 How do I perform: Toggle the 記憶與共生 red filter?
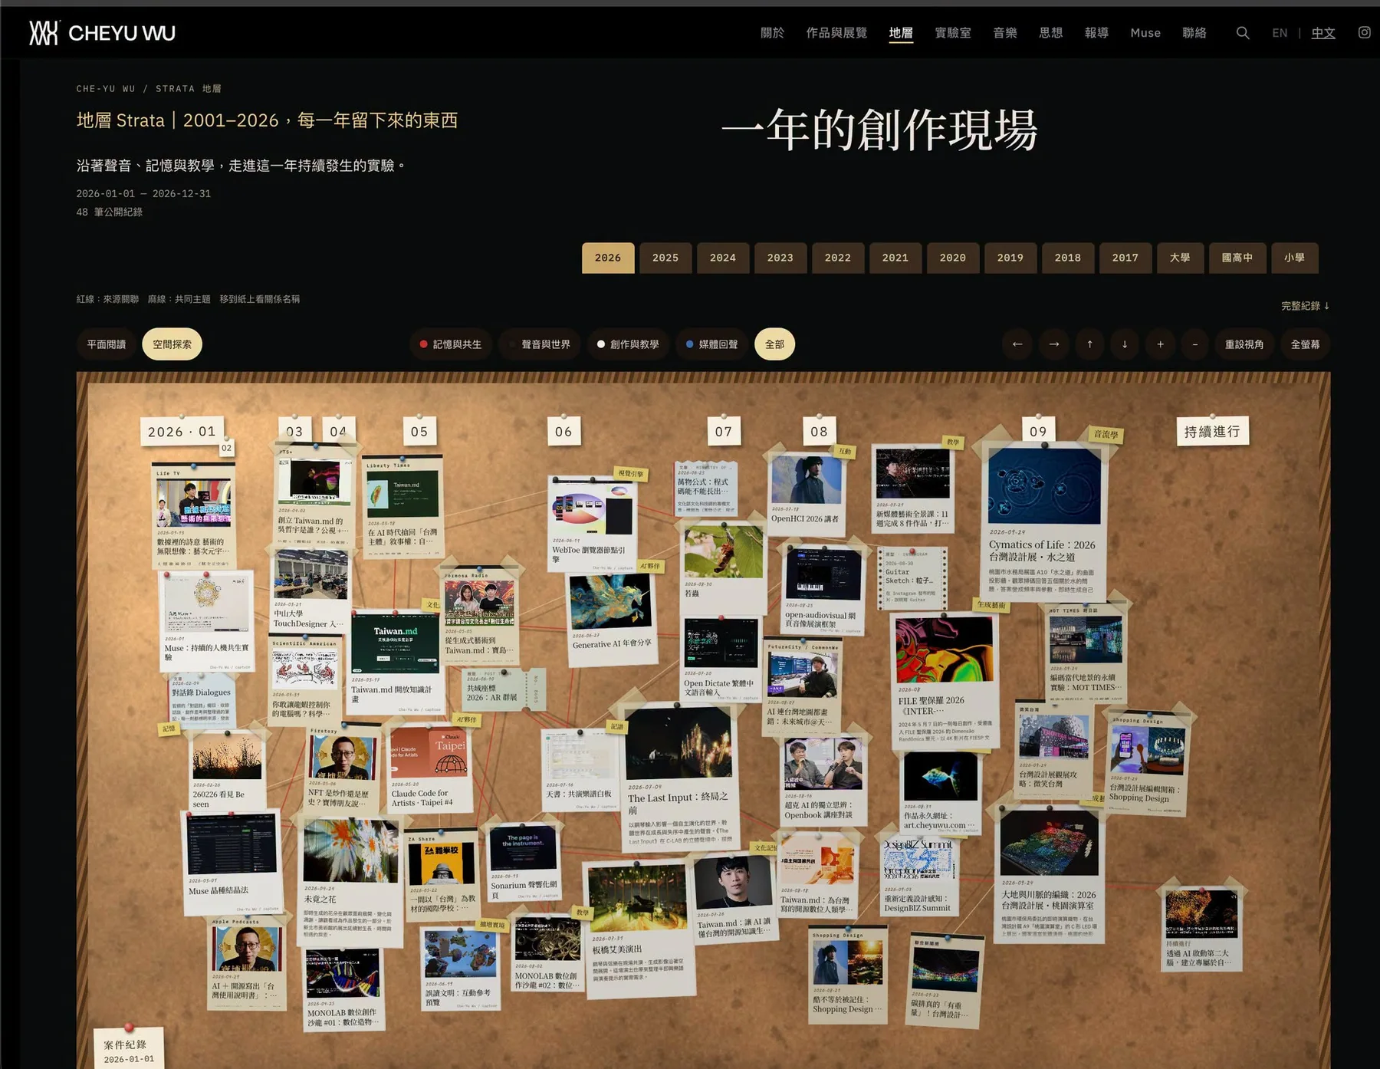pyautogui.click(x=451, y=344)
